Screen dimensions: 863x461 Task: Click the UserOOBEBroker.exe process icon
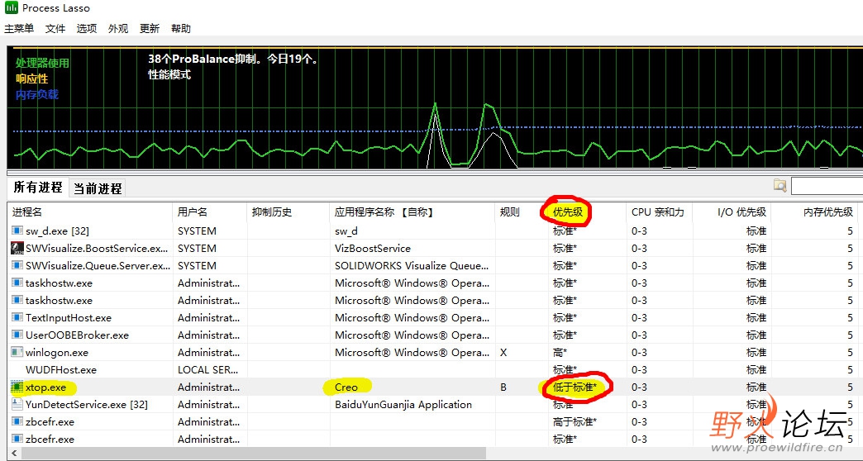point(17,335)
